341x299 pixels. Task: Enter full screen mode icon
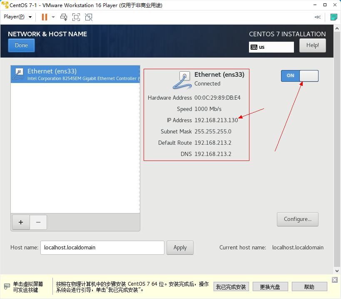tap(76, 17)
